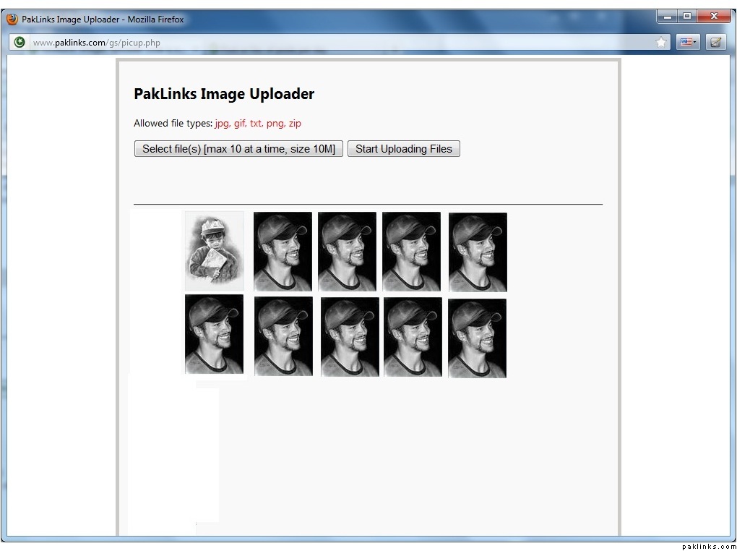737x551 pixels.
Task: Click Start Uploading Files button
Action: (403, 149)
